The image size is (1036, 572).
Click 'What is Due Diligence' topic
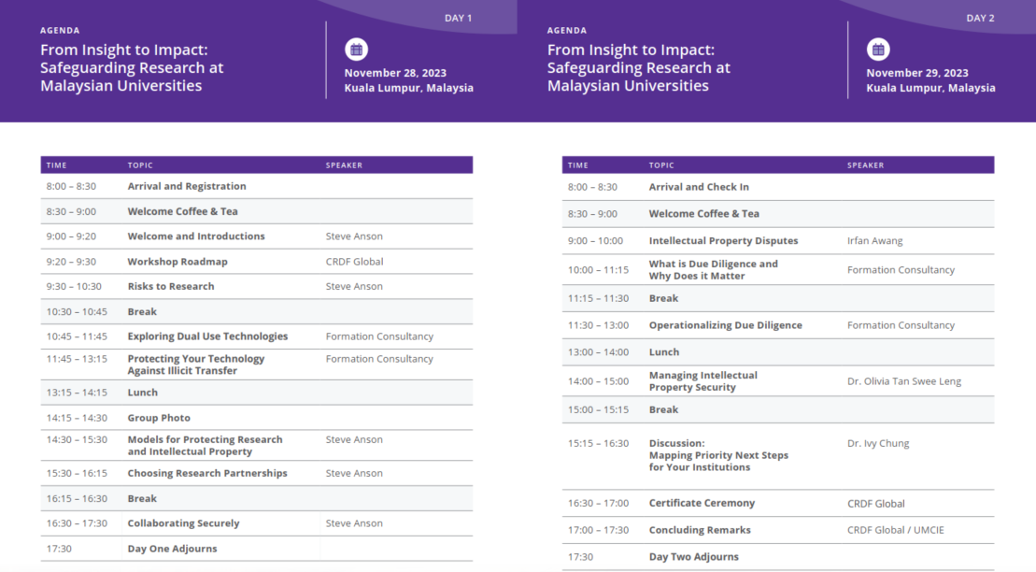(x=714, y=270)
